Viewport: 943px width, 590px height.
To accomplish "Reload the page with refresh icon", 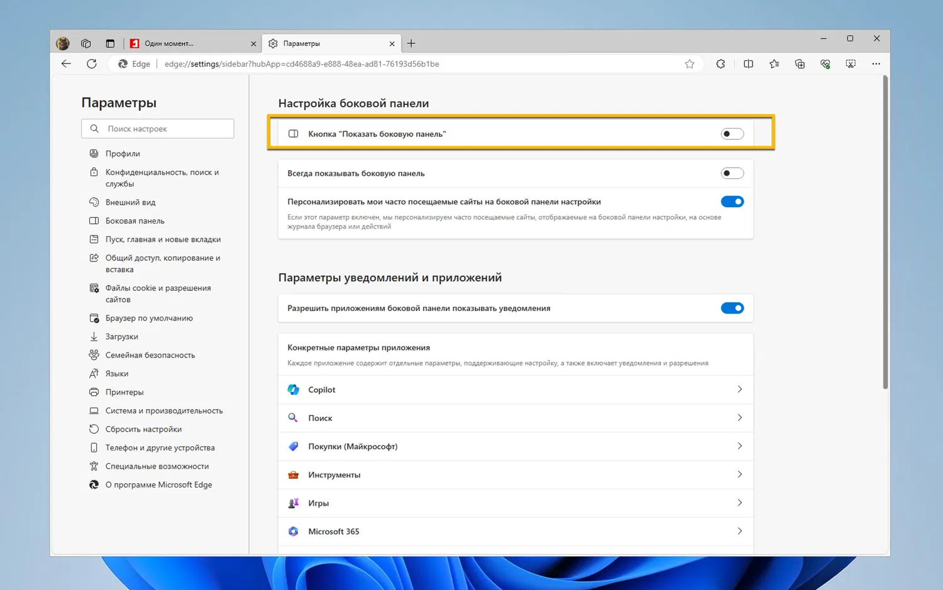I will [92, 63].
